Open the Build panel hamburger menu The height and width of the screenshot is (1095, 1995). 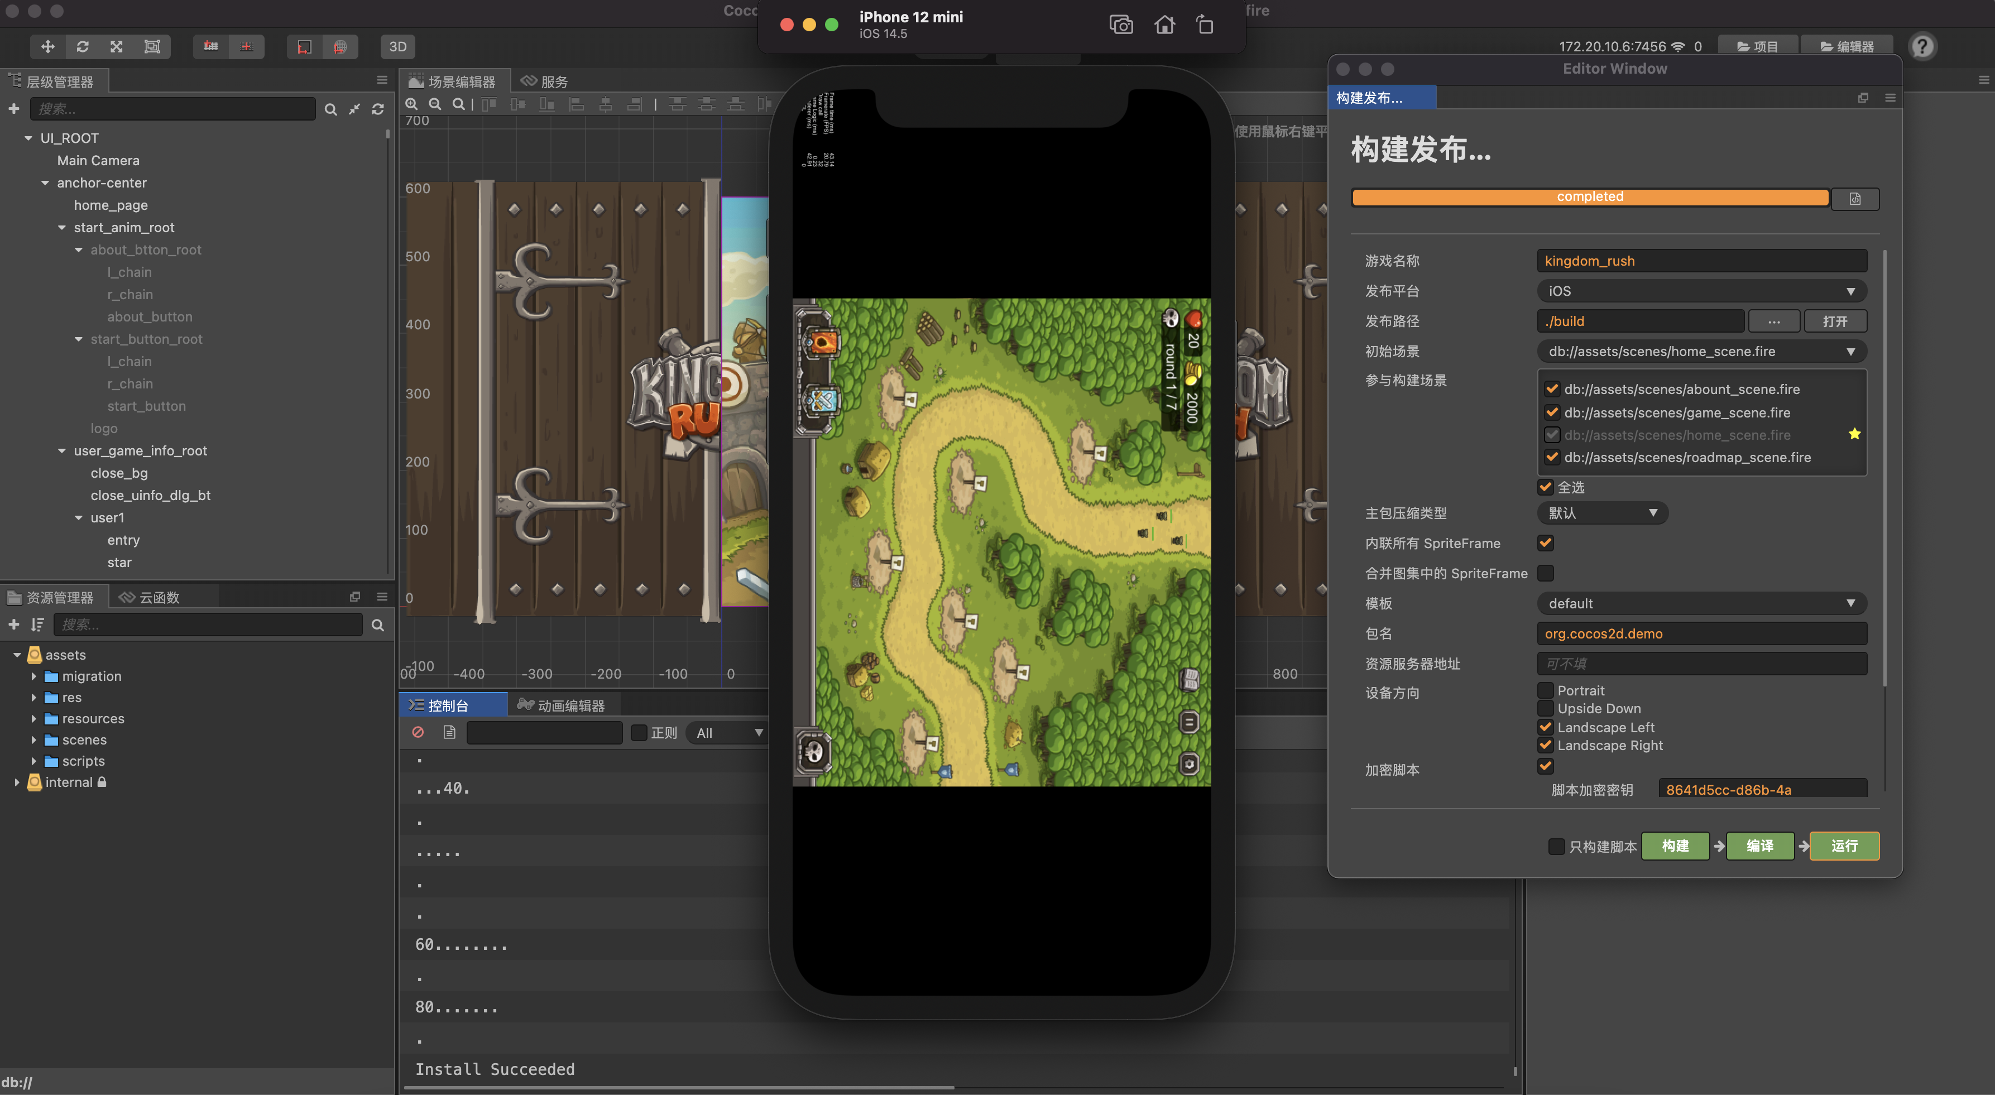1891,98
